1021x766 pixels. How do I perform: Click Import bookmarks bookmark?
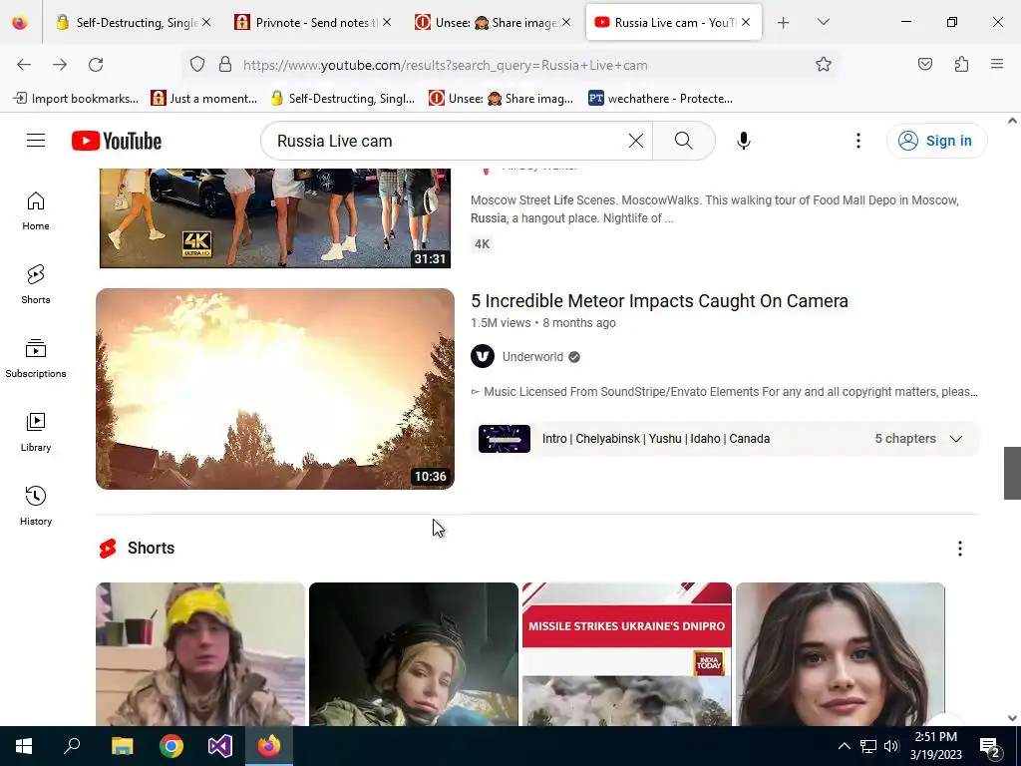tap(76, 99)
